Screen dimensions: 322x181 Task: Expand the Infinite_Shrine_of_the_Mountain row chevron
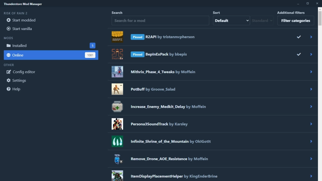[x=311, y=141]
